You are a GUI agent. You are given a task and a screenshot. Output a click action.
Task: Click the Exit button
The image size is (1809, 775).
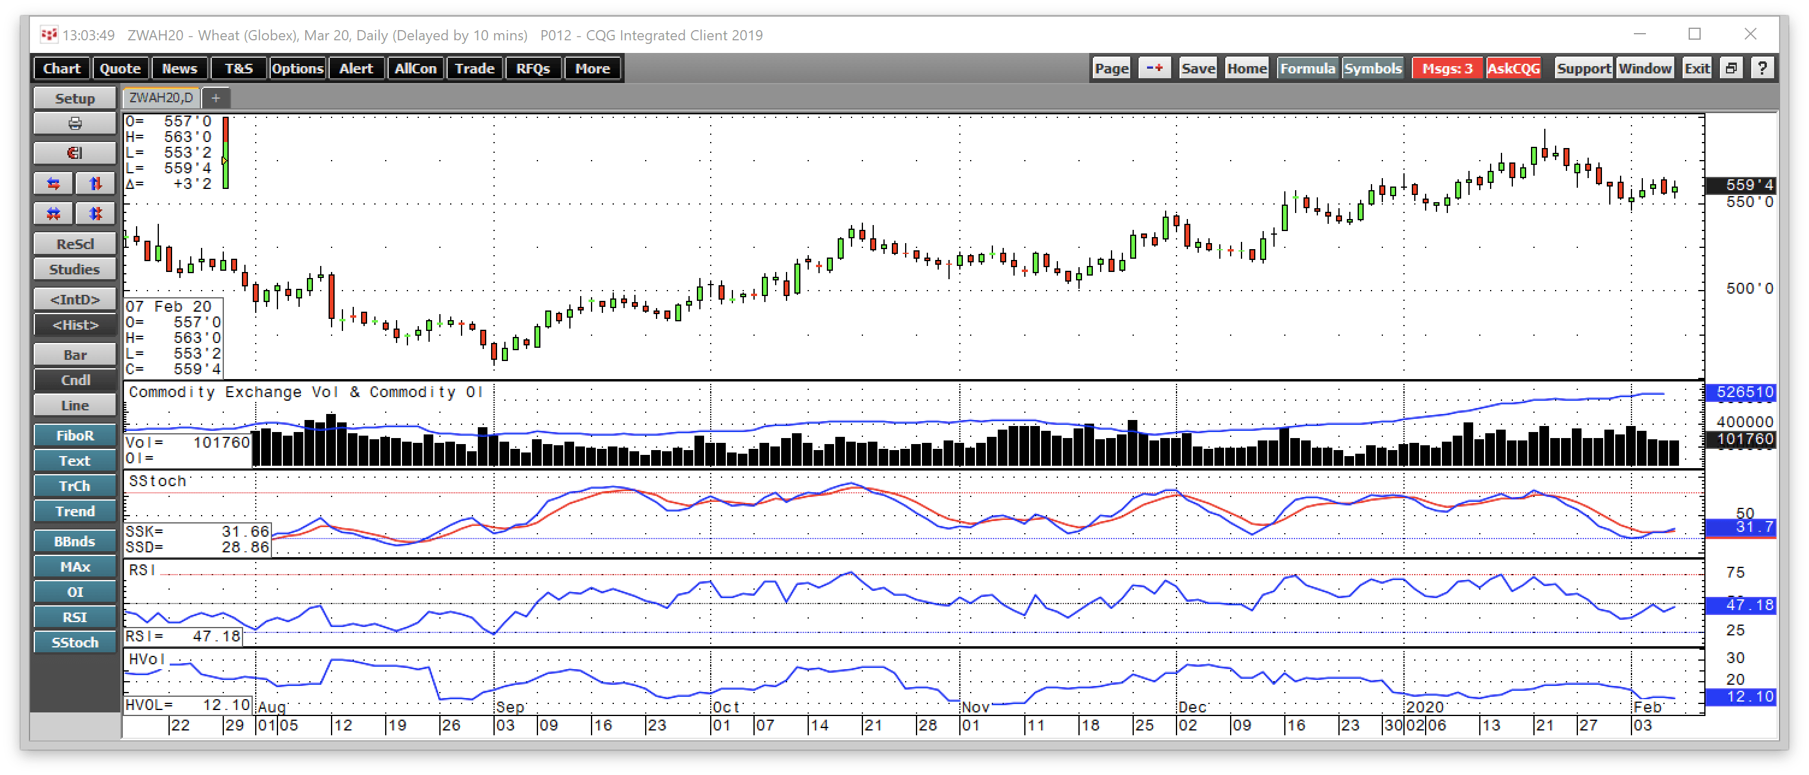point(1697,69)
